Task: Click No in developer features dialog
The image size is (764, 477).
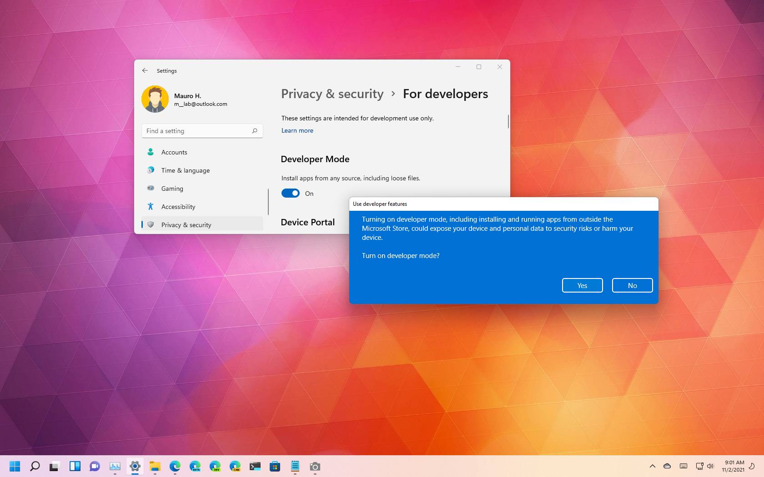Action: [x=632, y=285]
